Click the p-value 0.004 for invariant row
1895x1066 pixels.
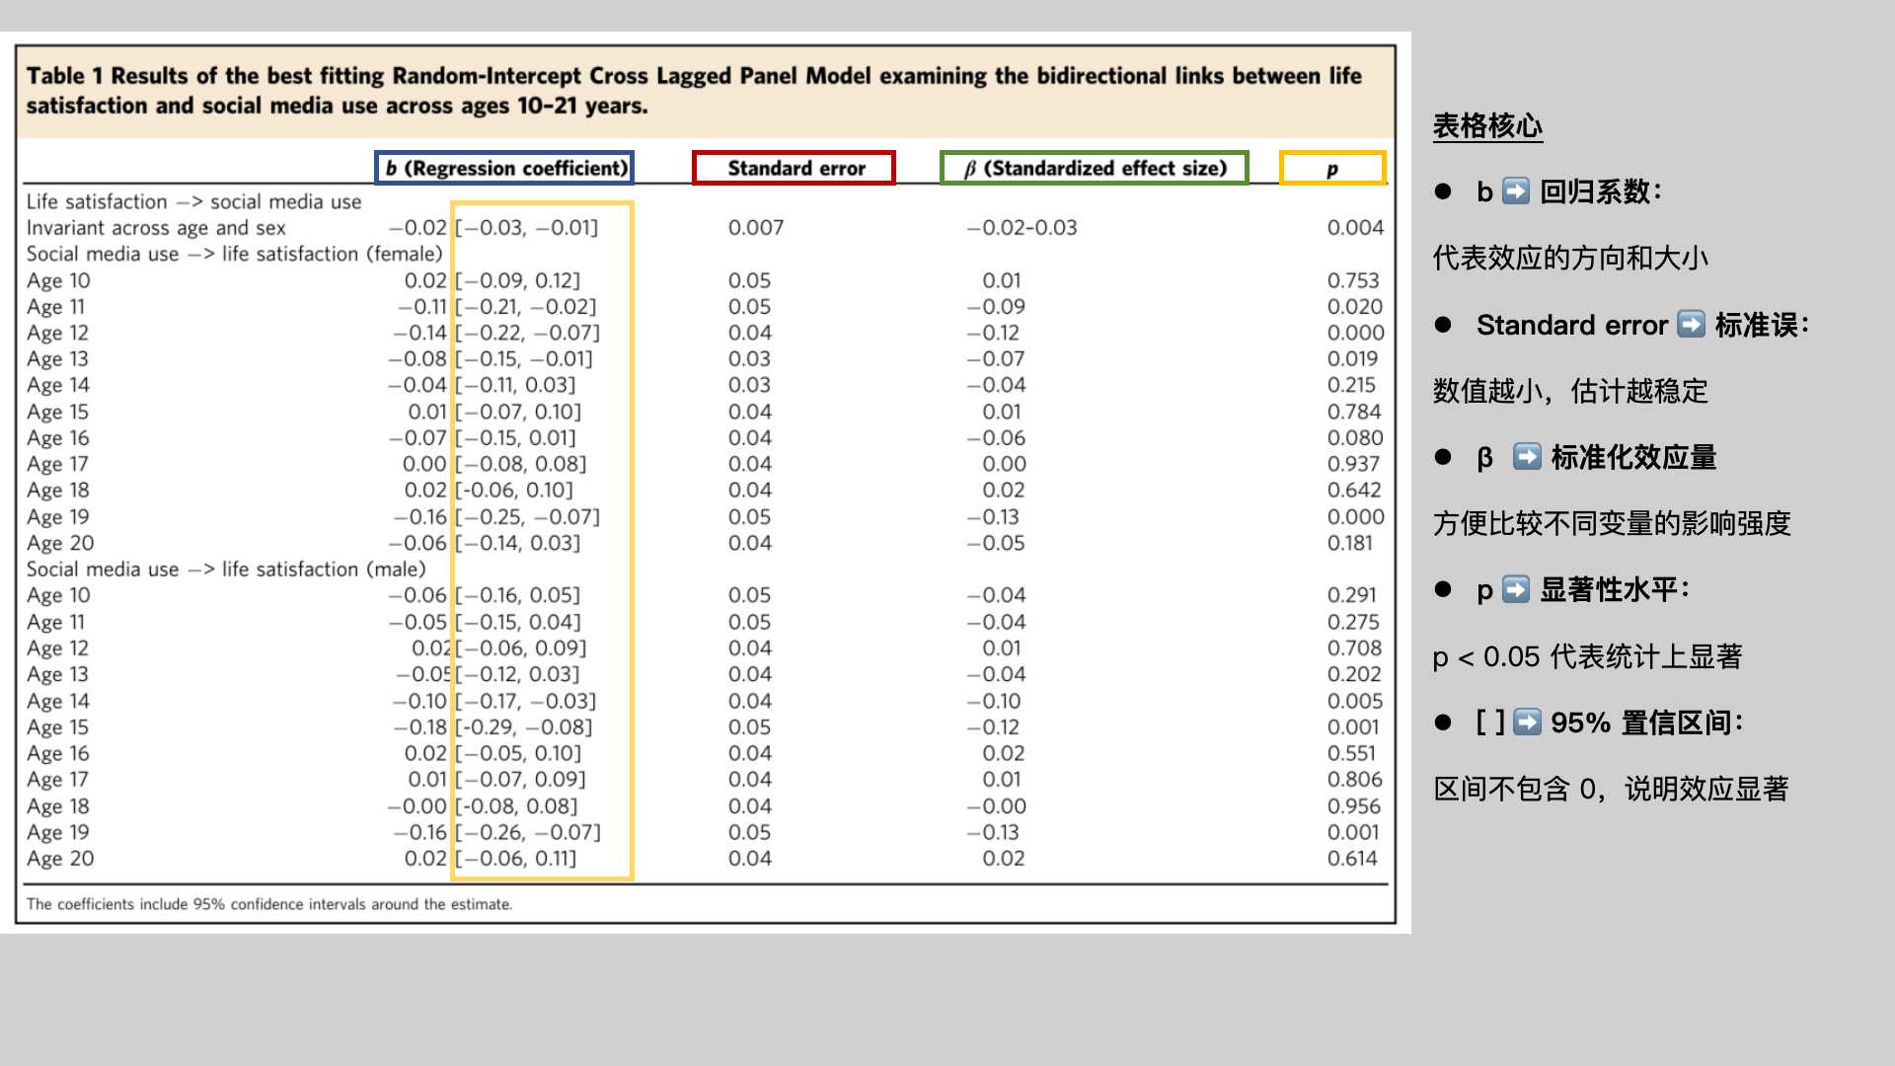[1354, 228]
